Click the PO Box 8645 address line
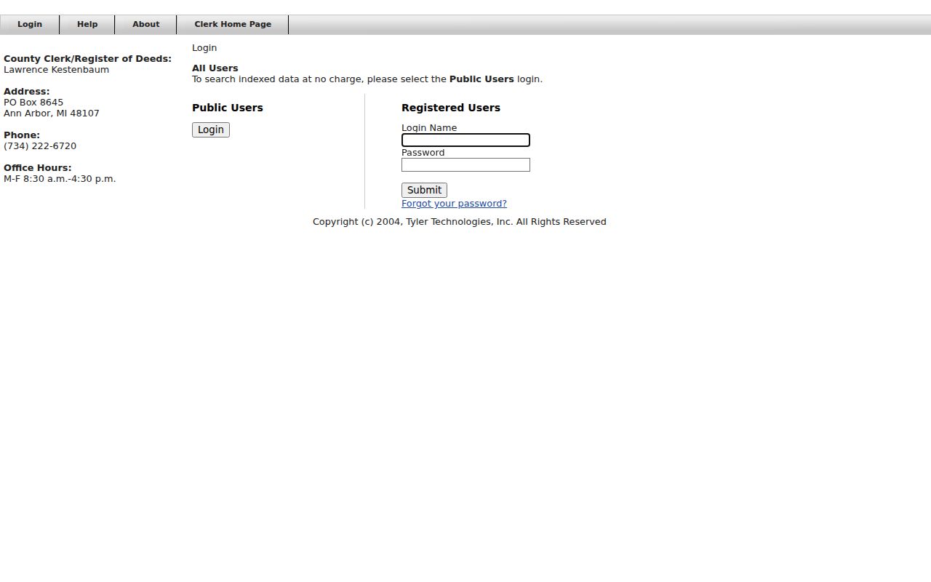 tap(33, 103)
